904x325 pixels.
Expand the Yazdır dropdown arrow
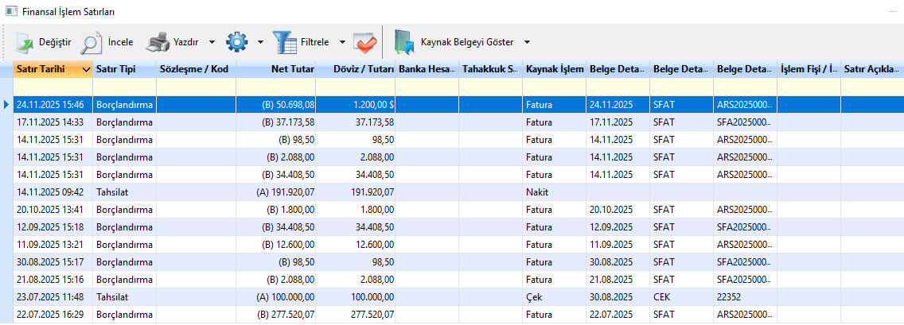212,42
